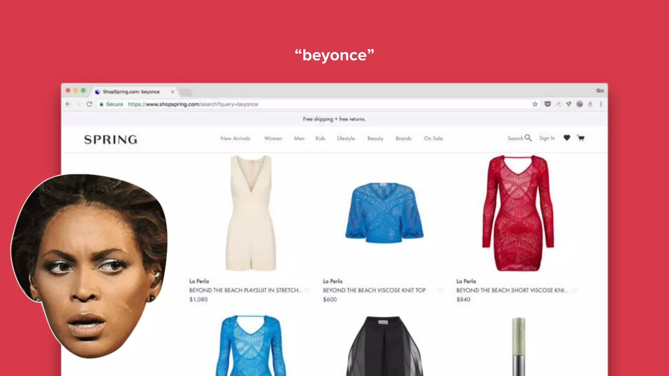This screenshot has height=376, width=669.
Task: Open the Men menu
Action: [x=299, y=138]
